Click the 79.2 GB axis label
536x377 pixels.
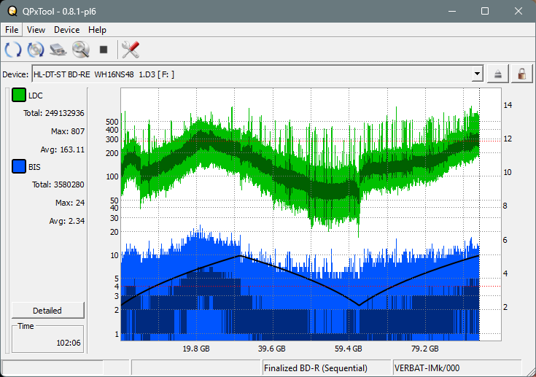coord(425,349)
